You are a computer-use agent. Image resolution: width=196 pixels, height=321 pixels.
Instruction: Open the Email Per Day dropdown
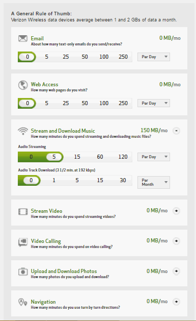pos(154,57)
